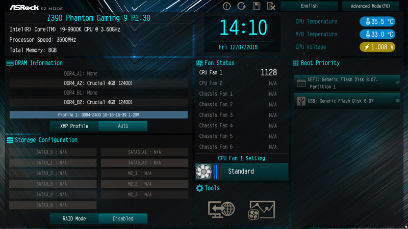The height and width of the screenshot is (229, 408).
Task: Open the Internet Flash update tool icon
Action: 221,210
